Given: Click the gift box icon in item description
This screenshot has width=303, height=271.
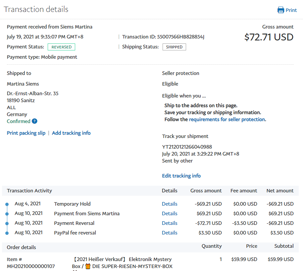Looking at the screenshot, I should pos(88,266).
